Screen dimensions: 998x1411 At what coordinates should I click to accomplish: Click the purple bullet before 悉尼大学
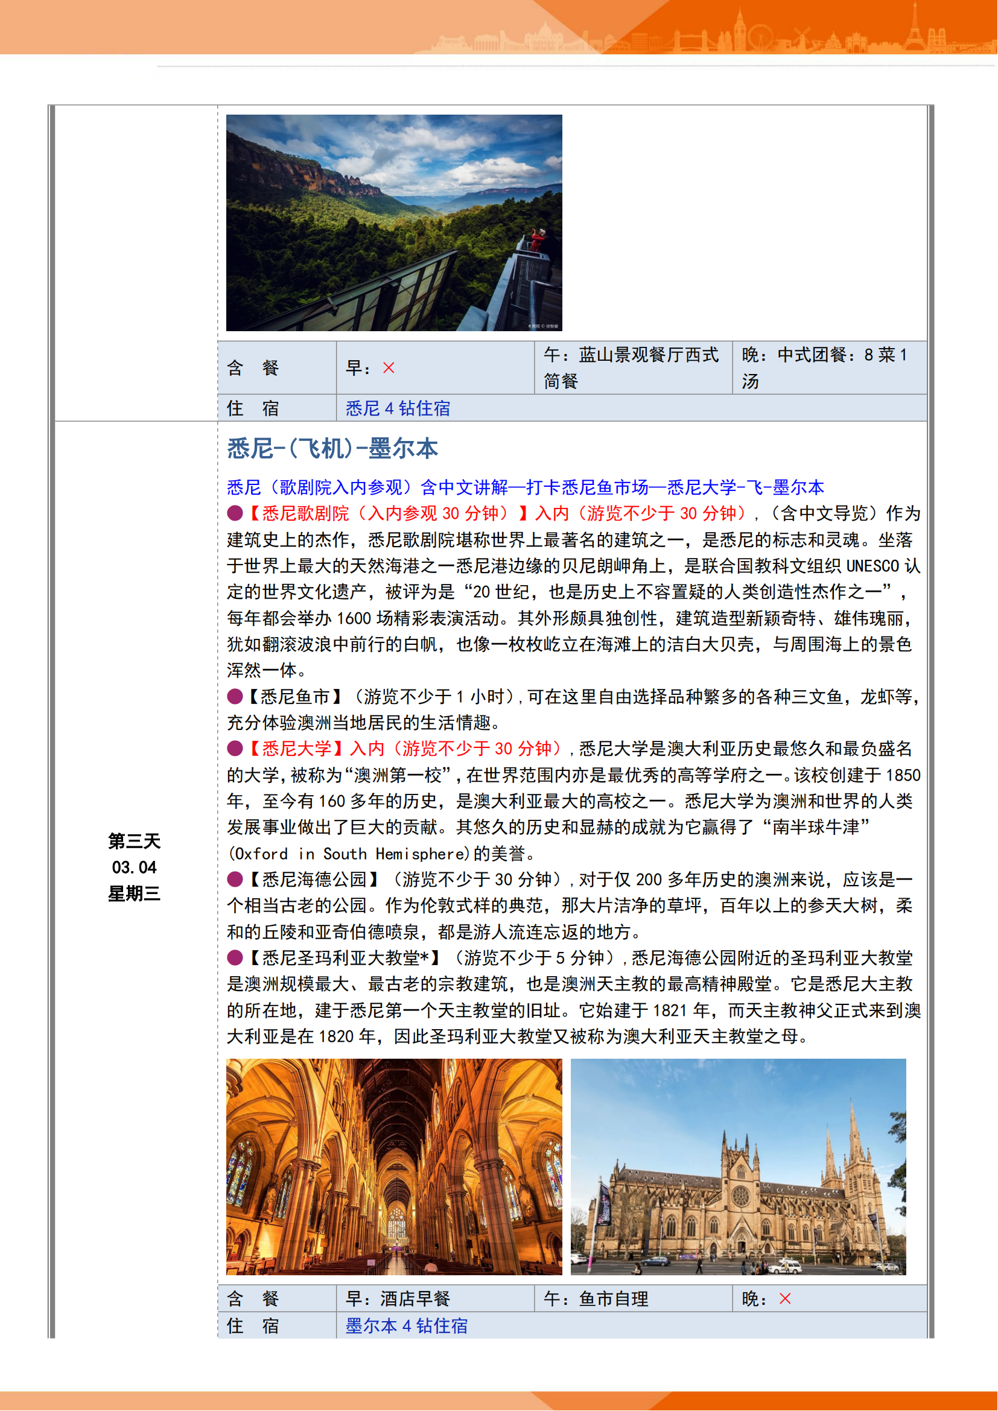pos(235,748)
